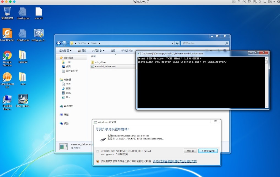Expand the 組合管理 (Organize) dropdown menu
This screenshot has width=280, height=177.
click(x=65, y=51)
